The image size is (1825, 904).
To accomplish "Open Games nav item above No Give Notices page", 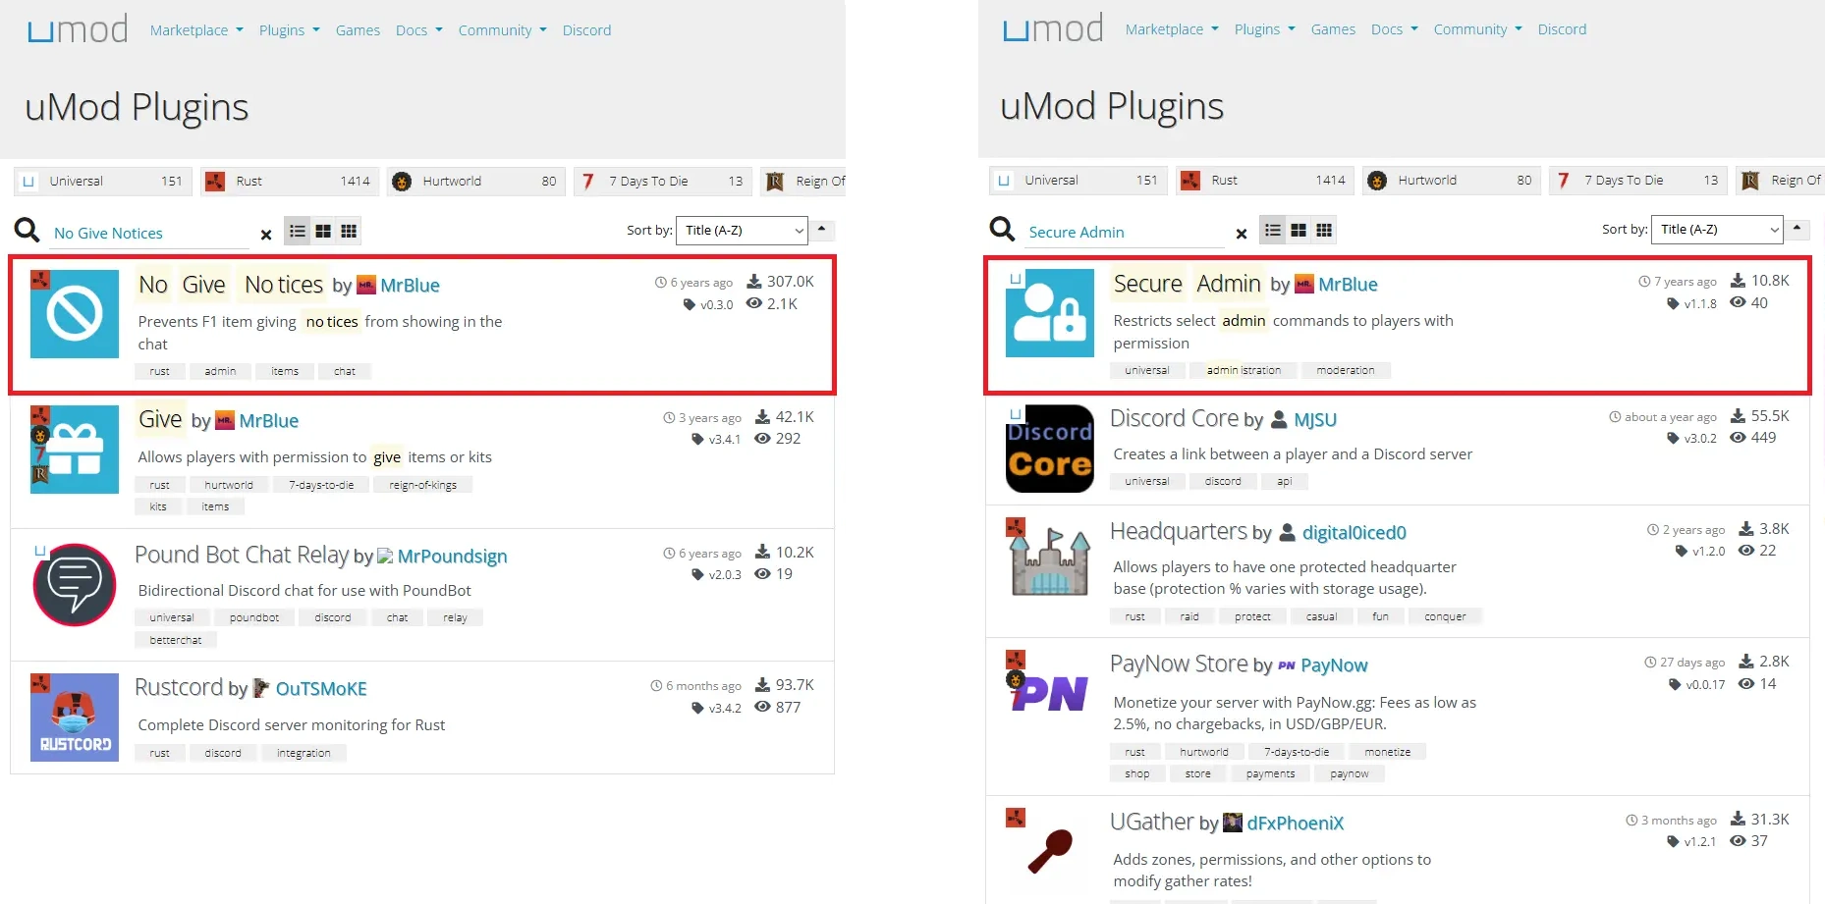I will 358,30.
